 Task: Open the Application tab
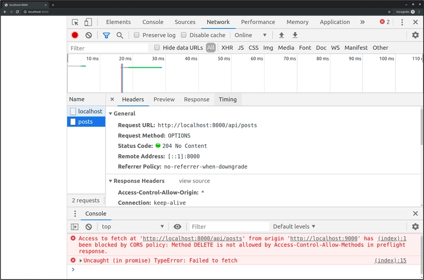335,22
